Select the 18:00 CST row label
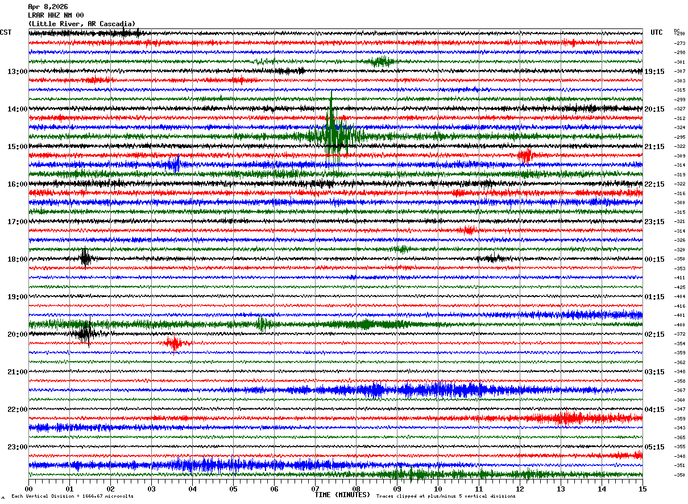The width and height of the screenshot is (688, 504). point(18,259)
